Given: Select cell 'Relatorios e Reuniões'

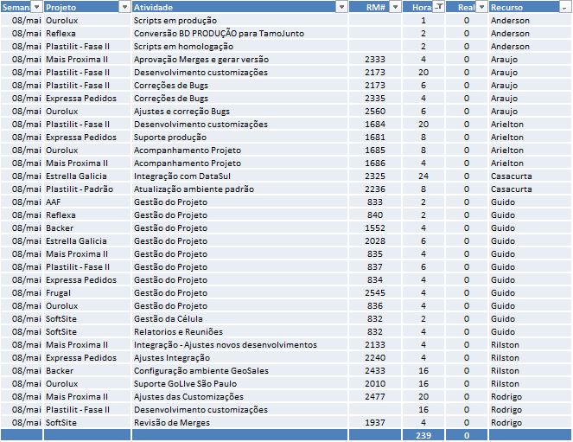Looking at the screenshot, I should [239, 331].
